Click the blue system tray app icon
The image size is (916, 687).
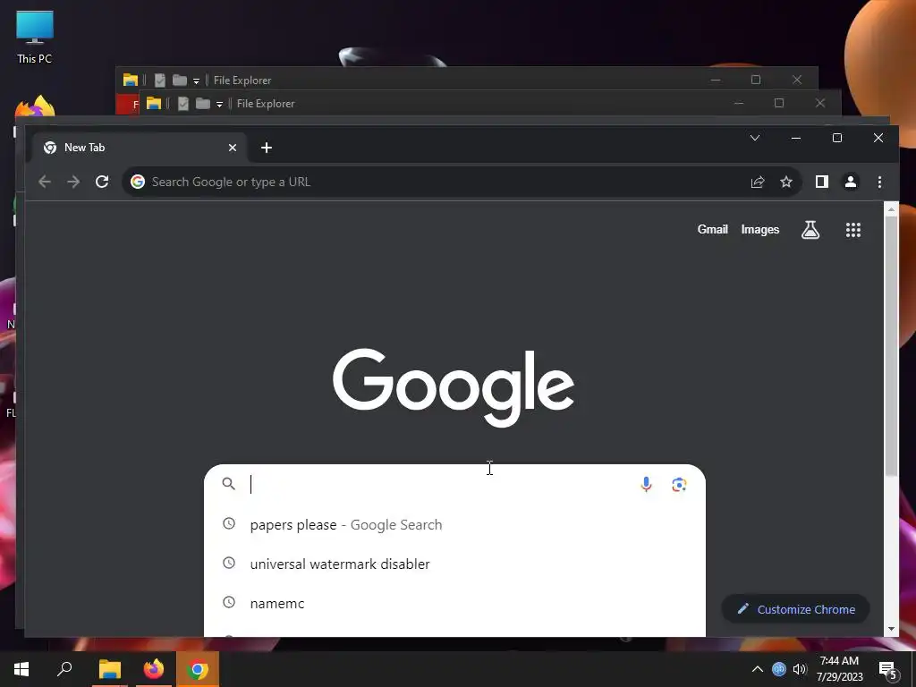(x=779, y=669)
